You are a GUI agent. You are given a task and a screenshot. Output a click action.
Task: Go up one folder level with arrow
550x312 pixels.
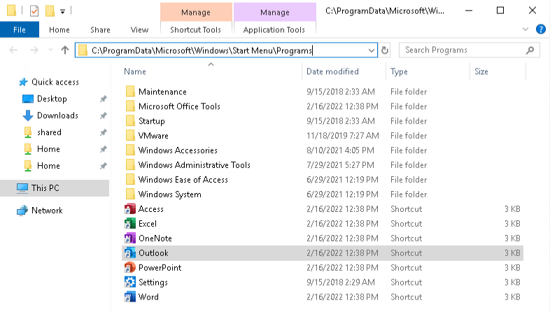click(x=65, y=50)
